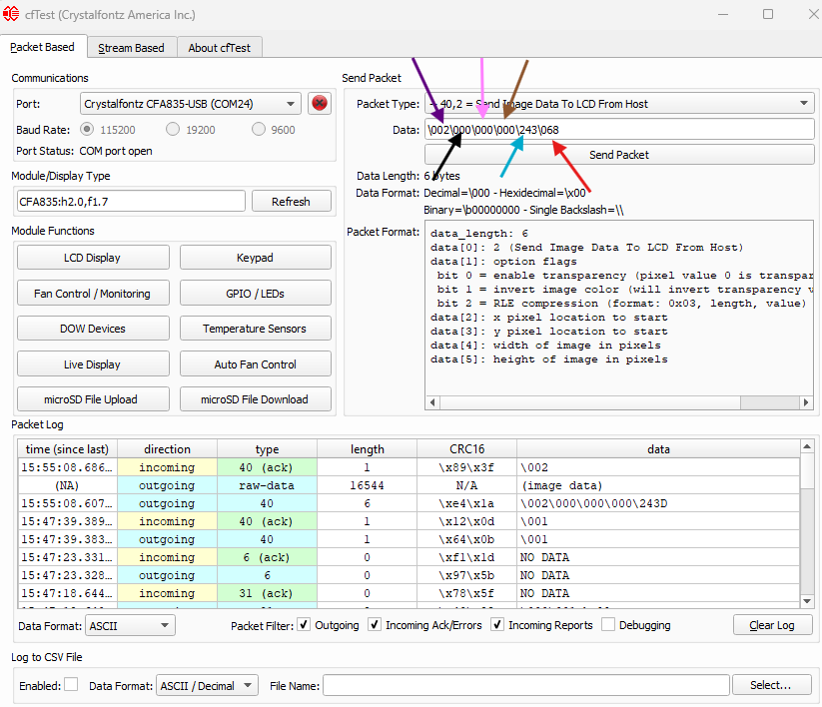Sort log by the CRC16 column header
Viewport: 822px width, 707px height.
coord(466,449)
